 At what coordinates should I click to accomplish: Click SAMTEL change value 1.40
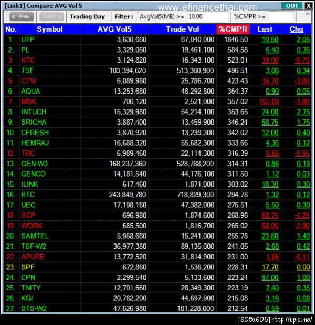(303, 236)
